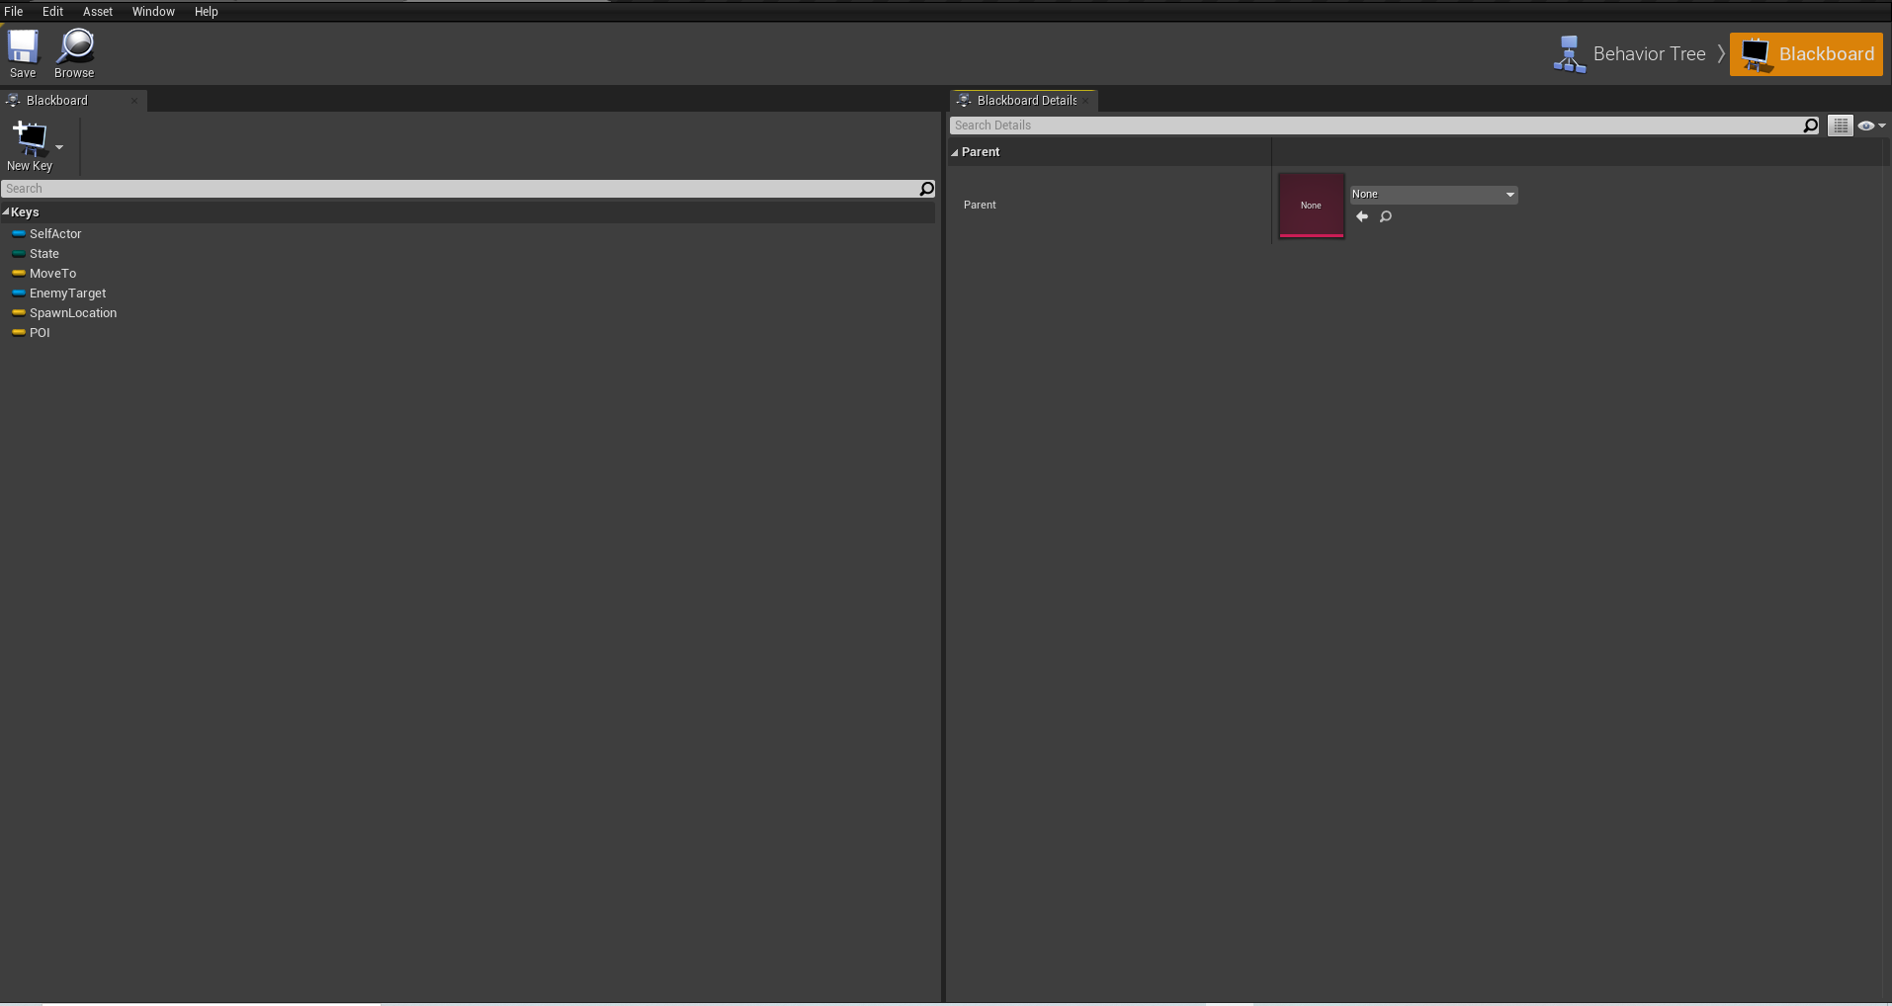Collapse the Keys category
1892x1006 pixels.
[6, 212]
